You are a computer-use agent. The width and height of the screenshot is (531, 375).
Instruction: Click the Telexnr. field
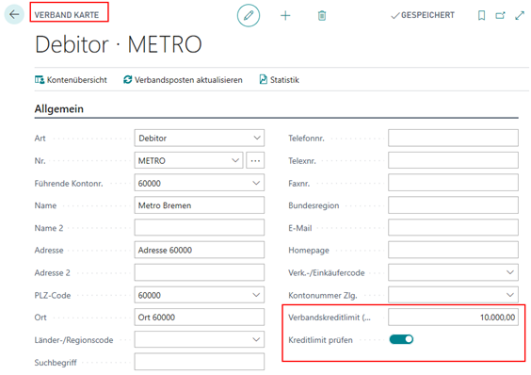coord(453,160)
